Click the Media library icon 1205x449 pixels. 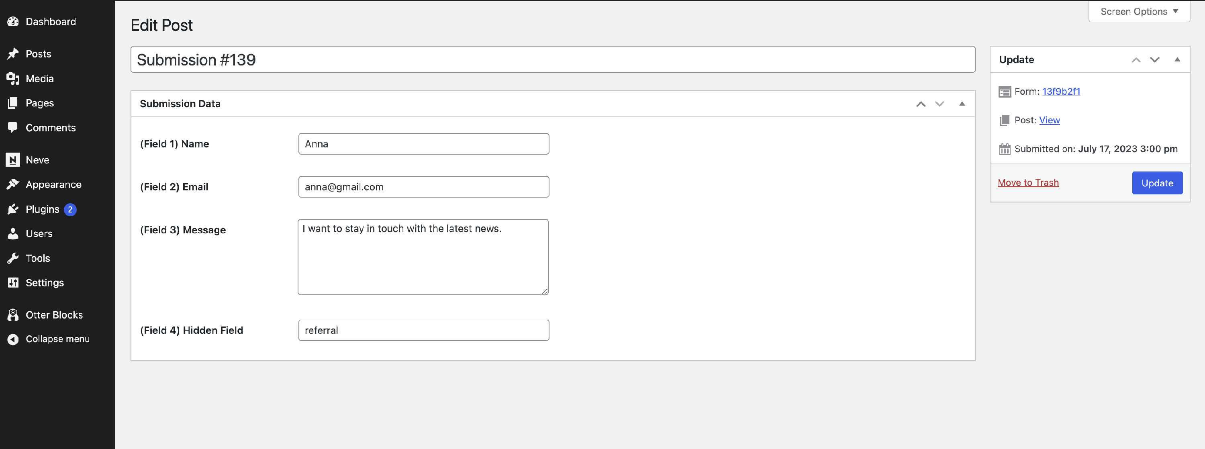coord(13,79)
